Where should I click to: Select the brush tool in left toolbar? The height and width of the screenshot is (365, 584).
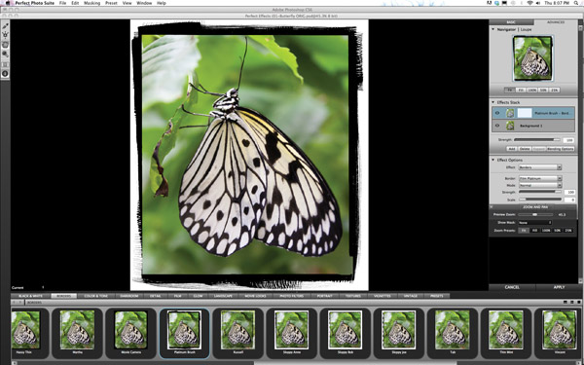[x=5, y=26]
